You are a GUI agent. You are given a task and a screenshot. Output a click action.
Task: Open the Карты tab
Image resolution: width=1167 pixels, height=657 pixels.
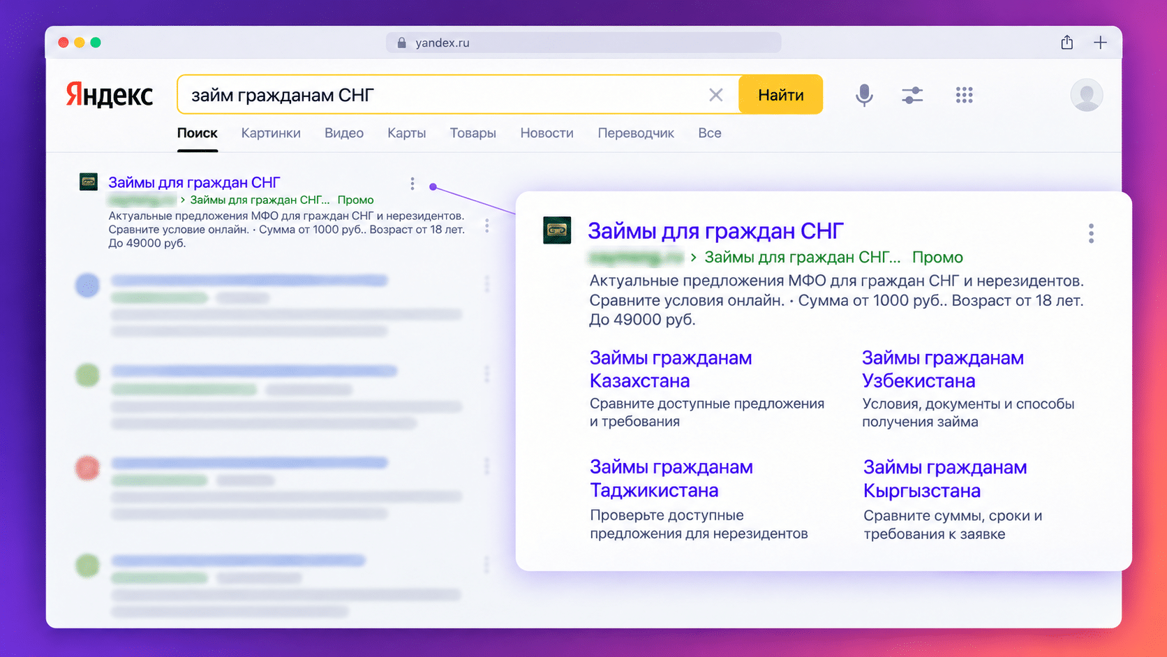(x=407, y=133)
